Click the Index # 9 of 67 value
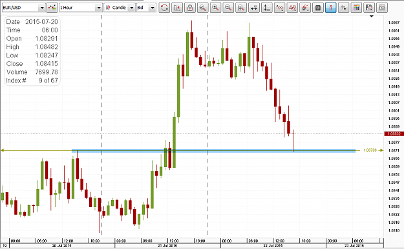This screenshot has height=249, width=404. click(x=48, y=81)
